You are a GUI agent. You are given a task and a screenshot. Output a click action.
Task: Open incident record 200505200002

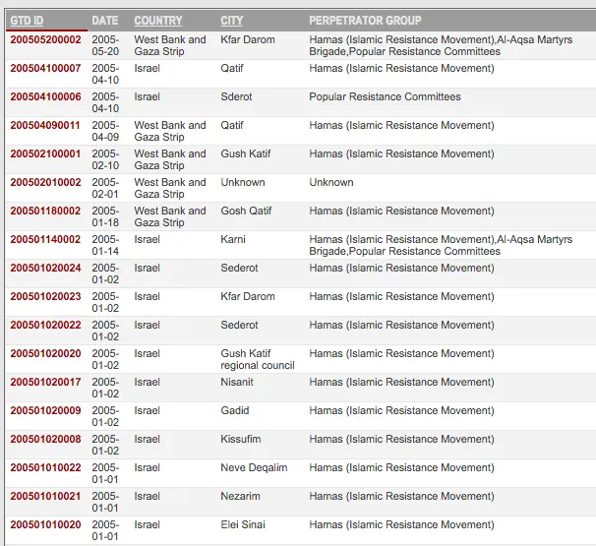pyautogui.click(x=45, y=40)
